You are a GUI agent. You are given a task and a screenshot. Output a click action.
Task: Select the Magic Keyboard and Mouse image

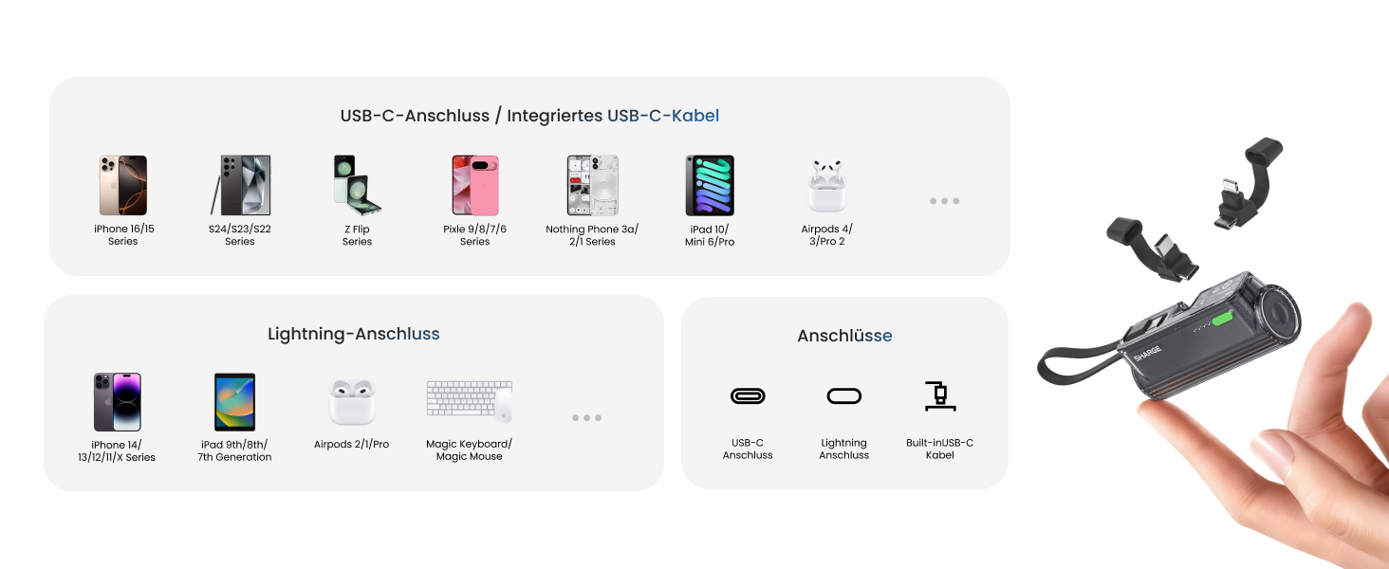click(469, 402)
